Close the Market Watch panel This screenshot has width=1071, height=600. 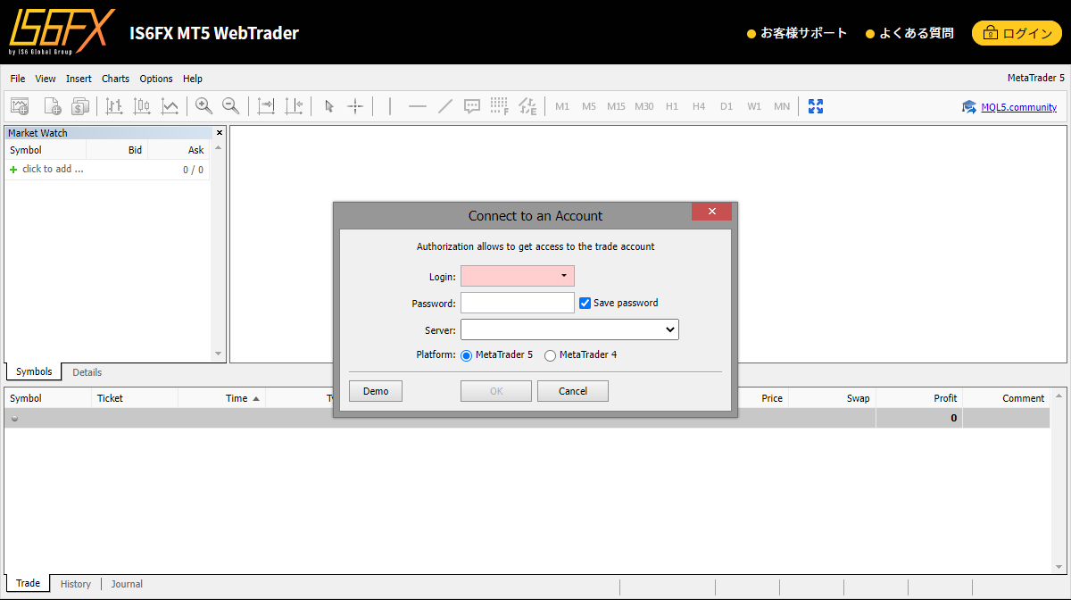pos(220,133)
